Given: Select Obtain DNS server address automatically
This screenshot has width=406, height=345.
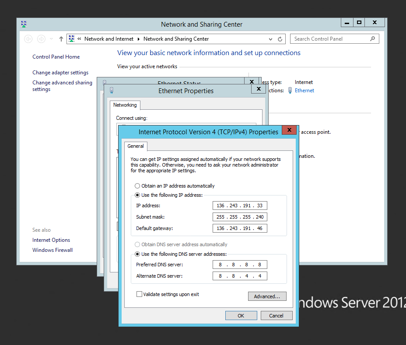Looking at the screenshot, I should pos(181,244).
